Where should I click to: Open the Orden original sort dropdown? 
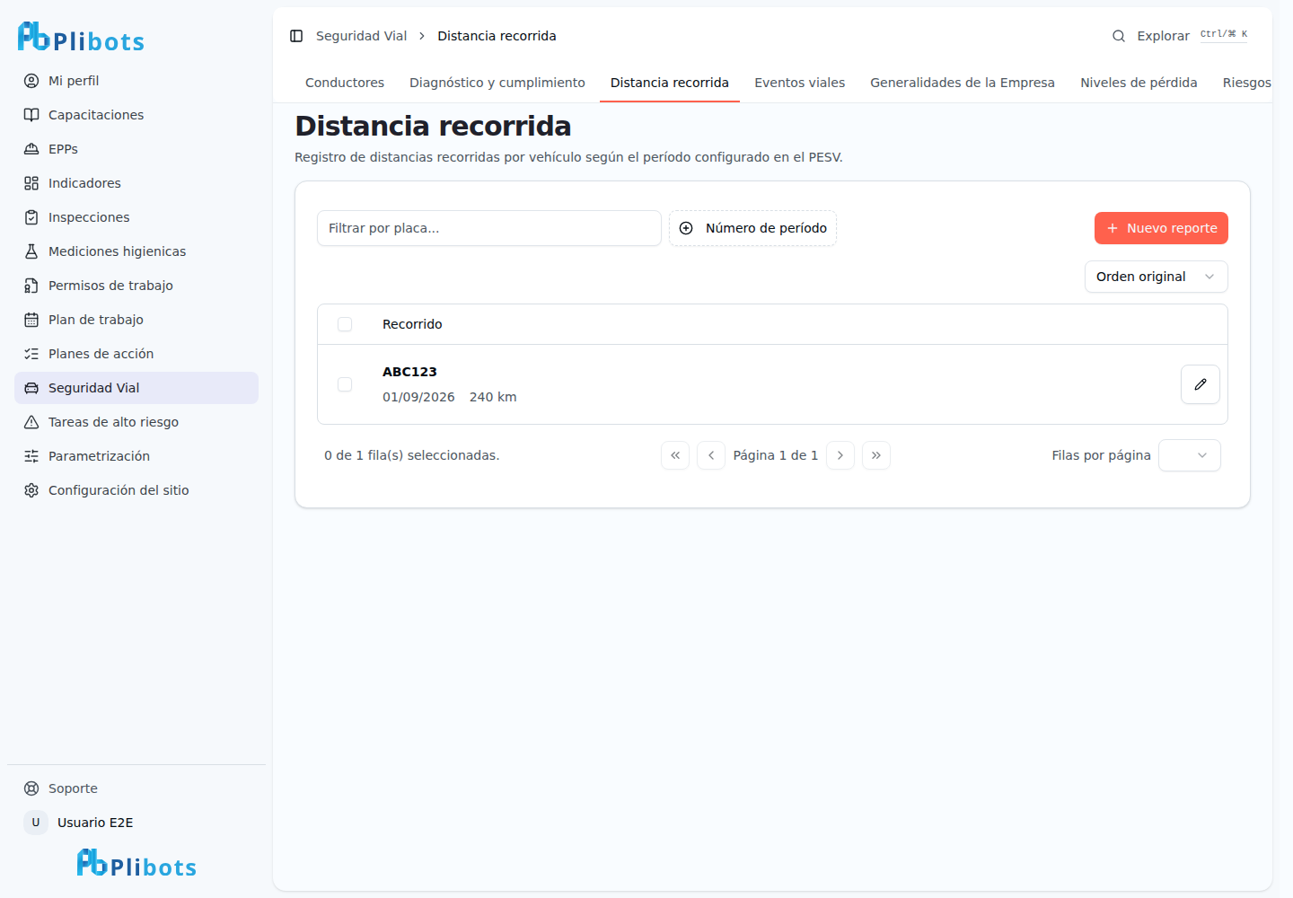(x=1156, y=277)
